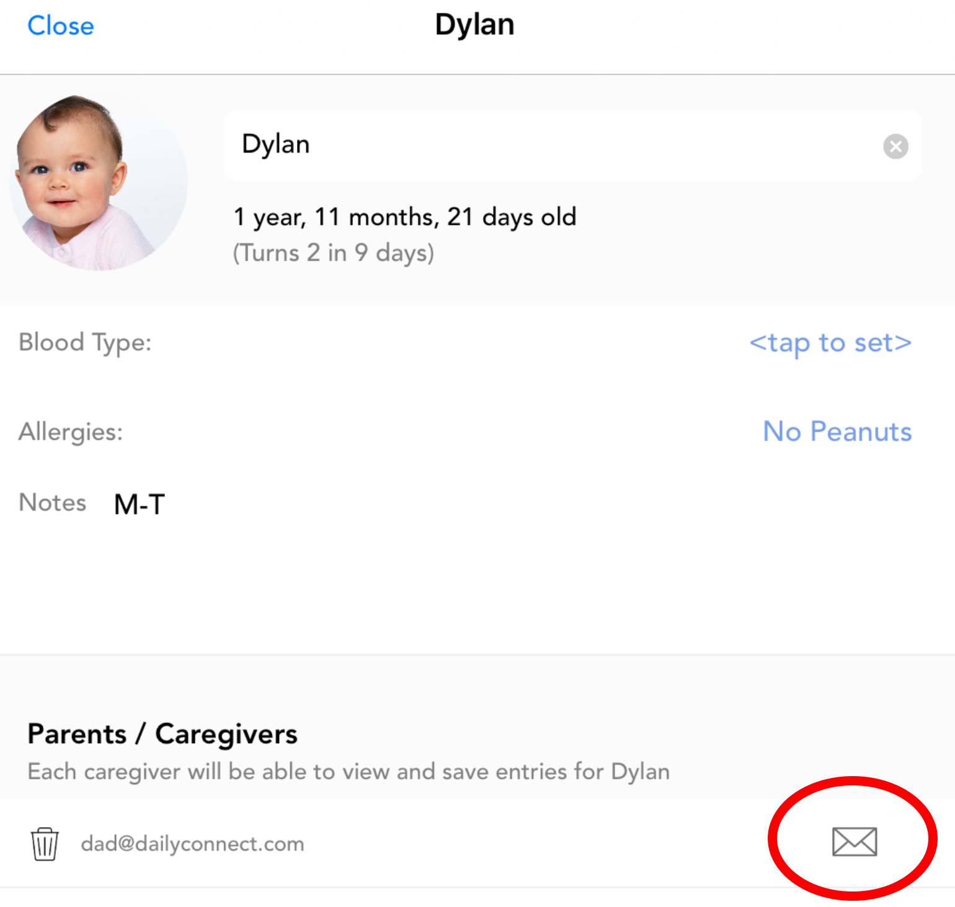The image size is (955, 907).
Task: Tap the Notes label
Action: 53,503
